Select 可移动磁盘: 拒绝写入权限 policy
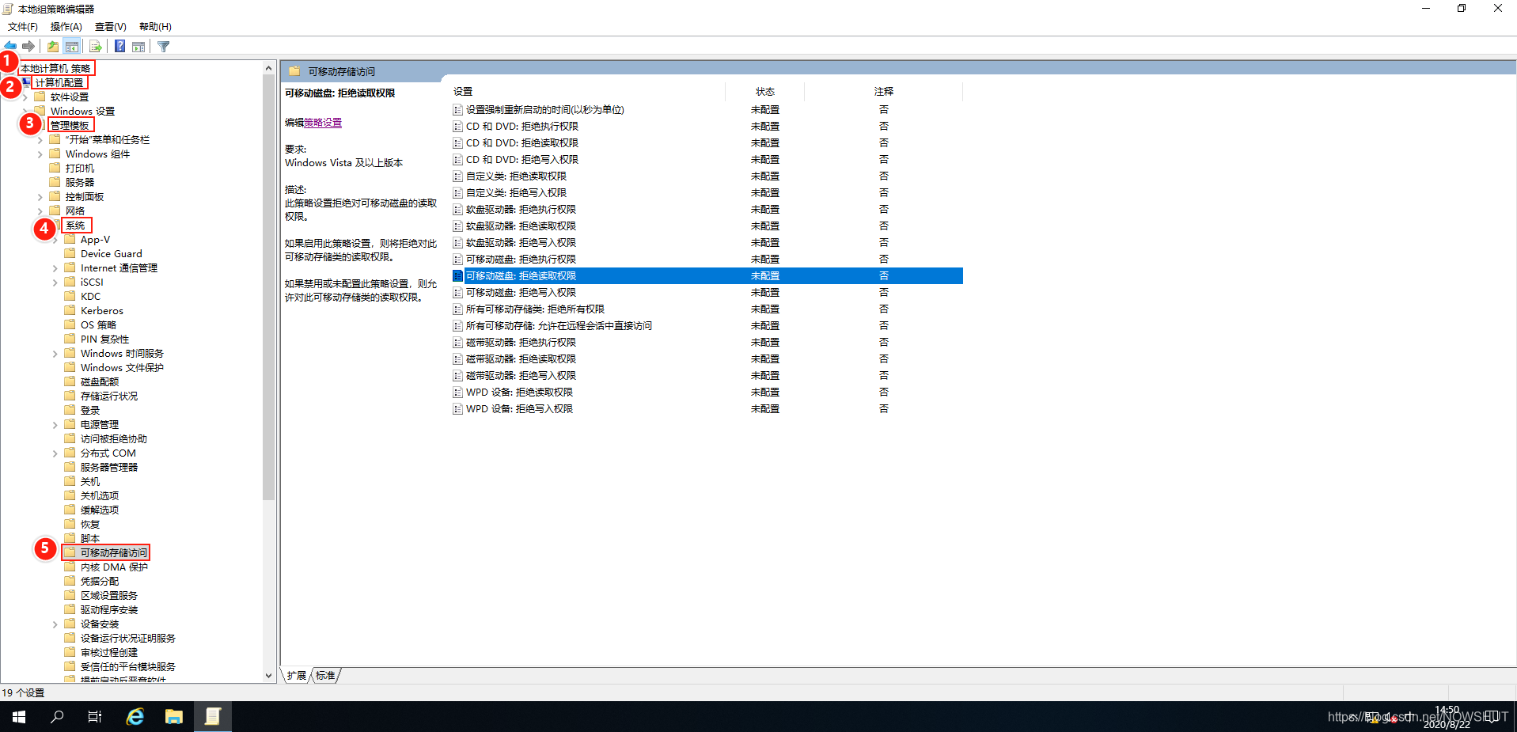Image resolution: width=1517 pixels, height=732 pixels. tap(521, 292)
